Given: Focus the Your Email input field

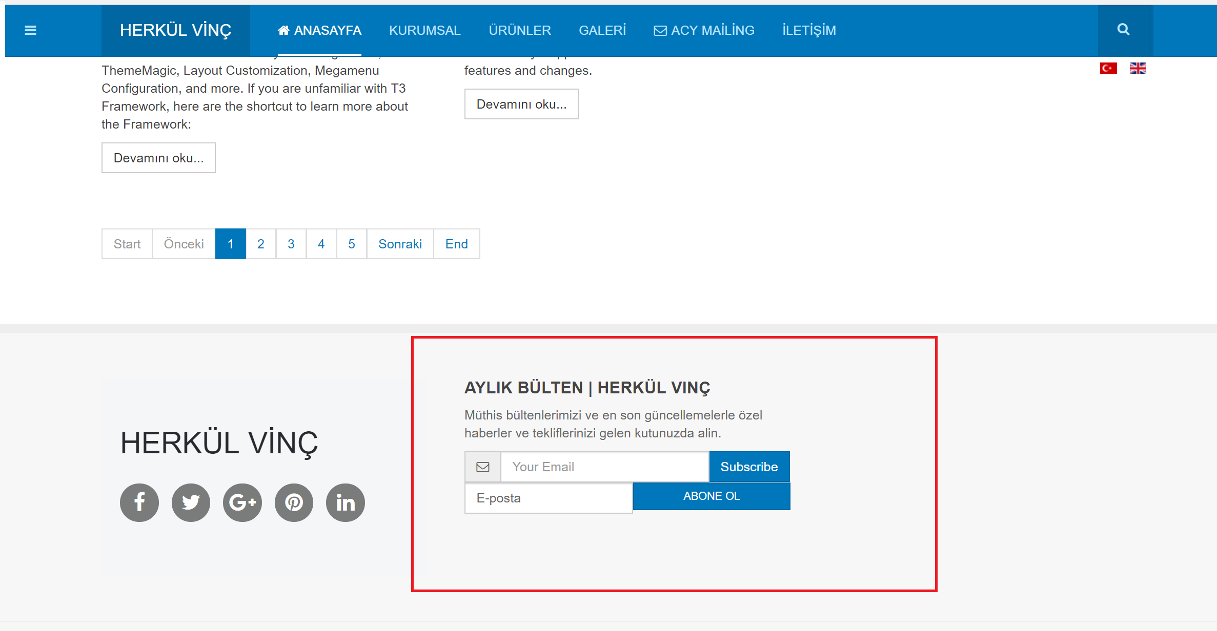Looking at the screenshot, I should [x=604, y=467].
